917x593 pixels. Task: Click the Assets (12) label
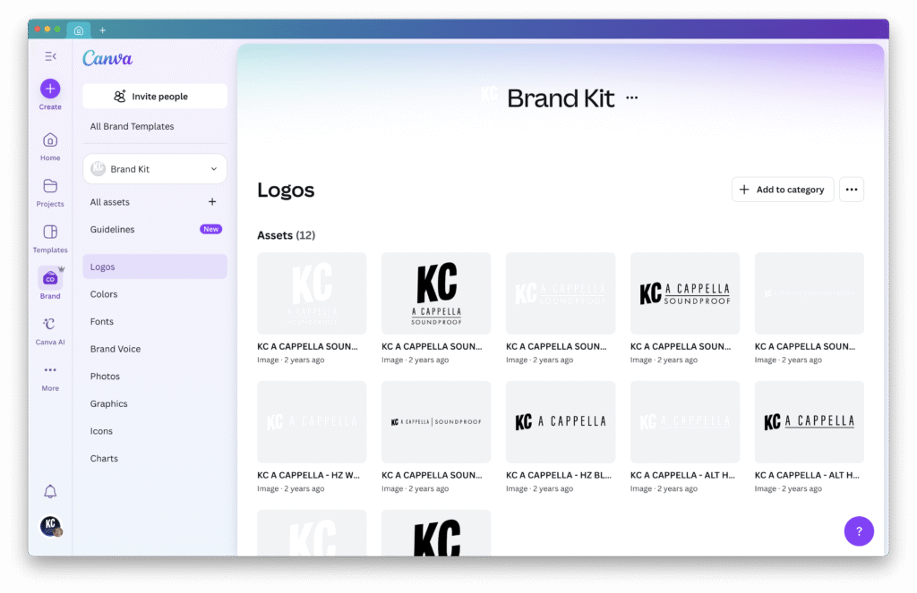point(286,235)
